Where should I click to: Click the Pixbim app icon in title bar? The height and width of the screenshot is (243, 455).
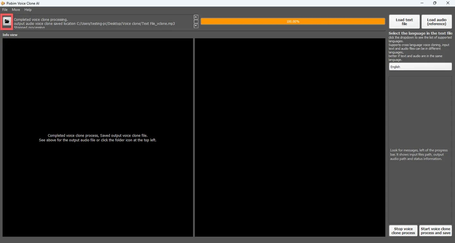tap(3, 3)
